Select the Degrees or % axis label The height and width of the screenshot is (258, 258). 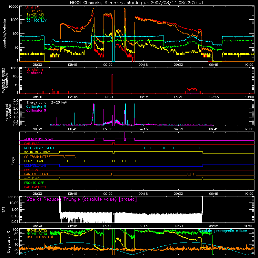8,242
